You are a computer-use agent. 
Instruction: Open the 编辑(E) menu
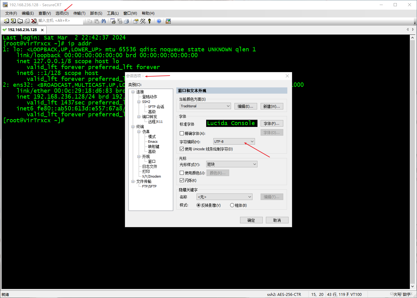click(x=28, y=13)
